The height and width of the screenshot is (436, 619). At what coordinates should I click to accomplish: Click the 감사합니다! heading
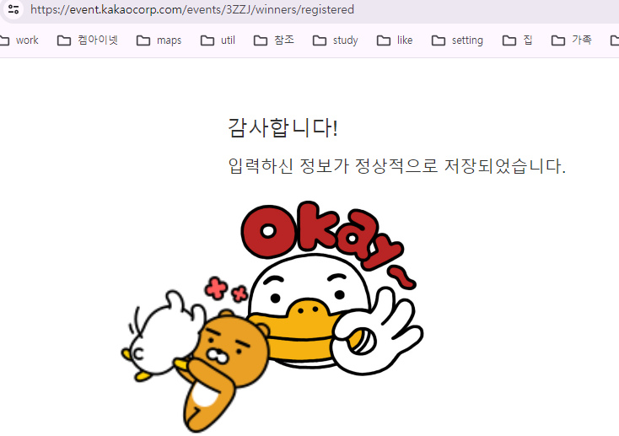[283, 127]
